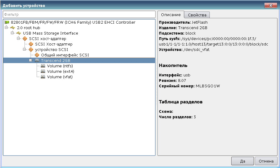
Task: Collapse the Transcend 2GB node
Action: point(31,60)
